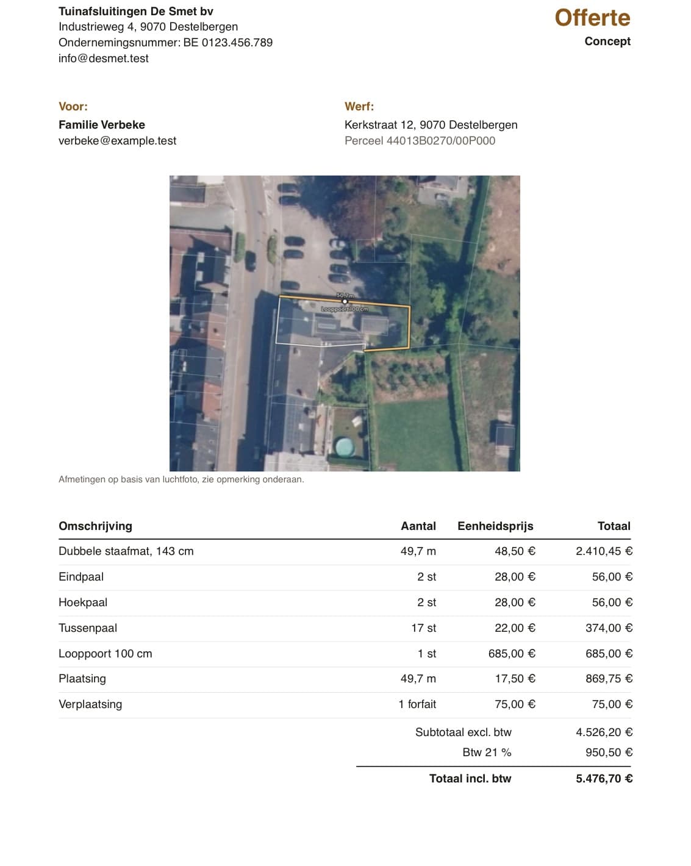Click the Offerte heading
This screenshot has height=866, width=691.
pyautogui.click(x=592, y=18)
